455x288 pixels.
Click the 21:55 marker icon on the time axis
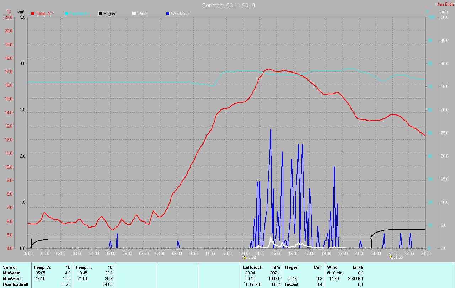(391, 257)
